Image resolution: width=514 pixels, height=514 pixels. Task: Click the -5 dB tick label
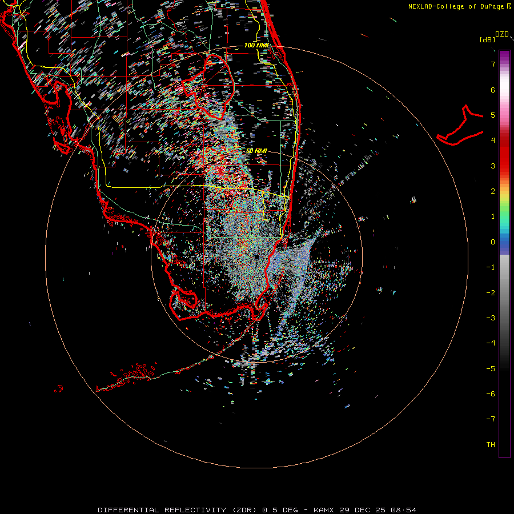(x=491, y=369)
